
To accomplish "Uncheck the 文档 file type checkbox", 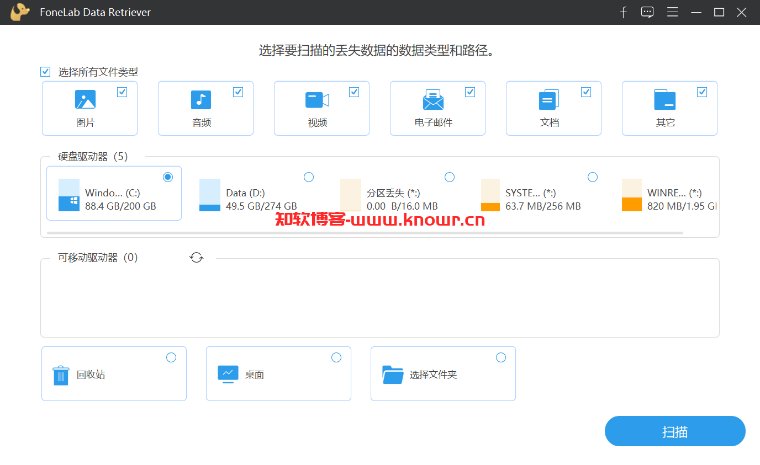I will click(586, 92).
